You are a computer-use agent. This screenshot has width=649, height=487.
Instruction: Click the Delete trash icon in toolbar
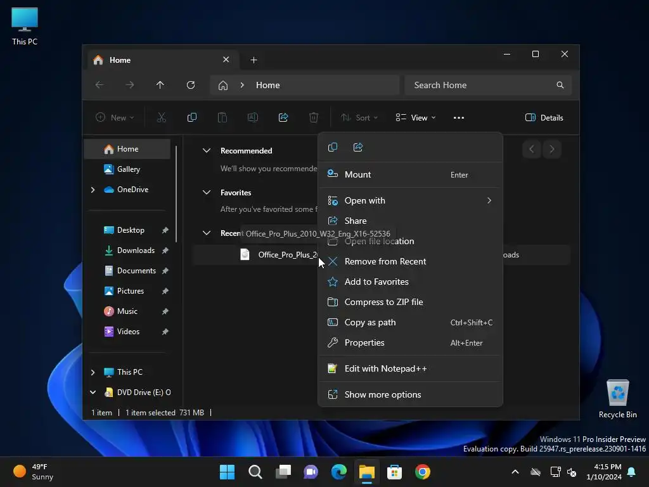point(314,117)
